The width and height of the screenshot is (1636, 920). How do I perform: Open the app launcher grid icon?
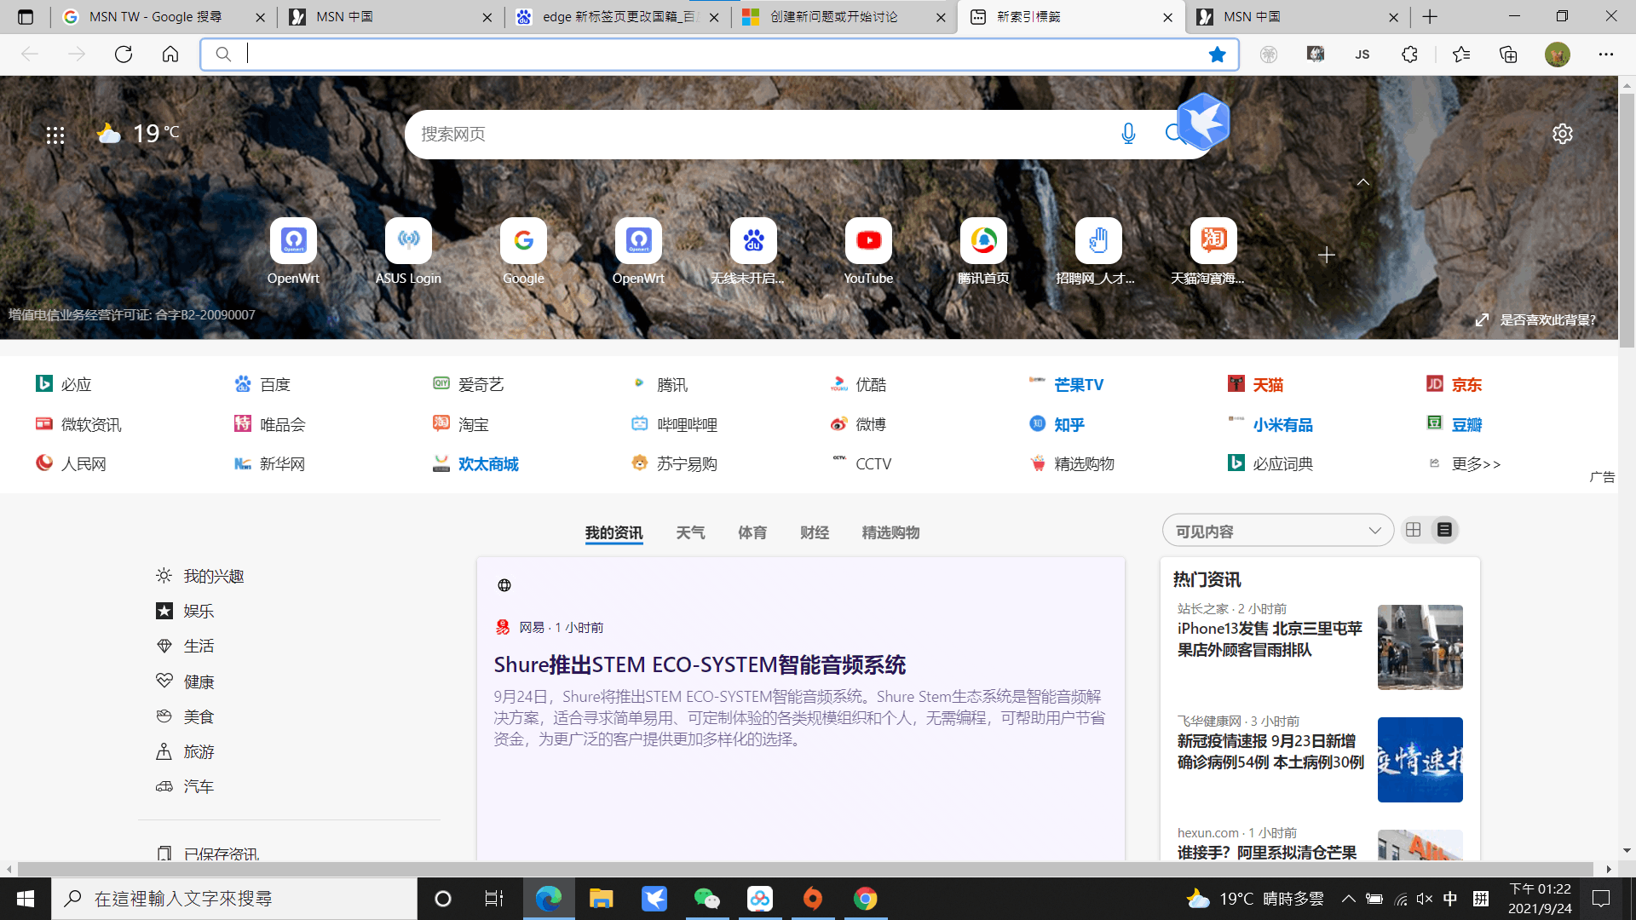[55, 135]
